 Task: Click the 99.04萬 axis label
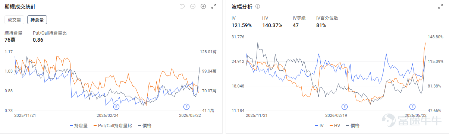[208, 71]
